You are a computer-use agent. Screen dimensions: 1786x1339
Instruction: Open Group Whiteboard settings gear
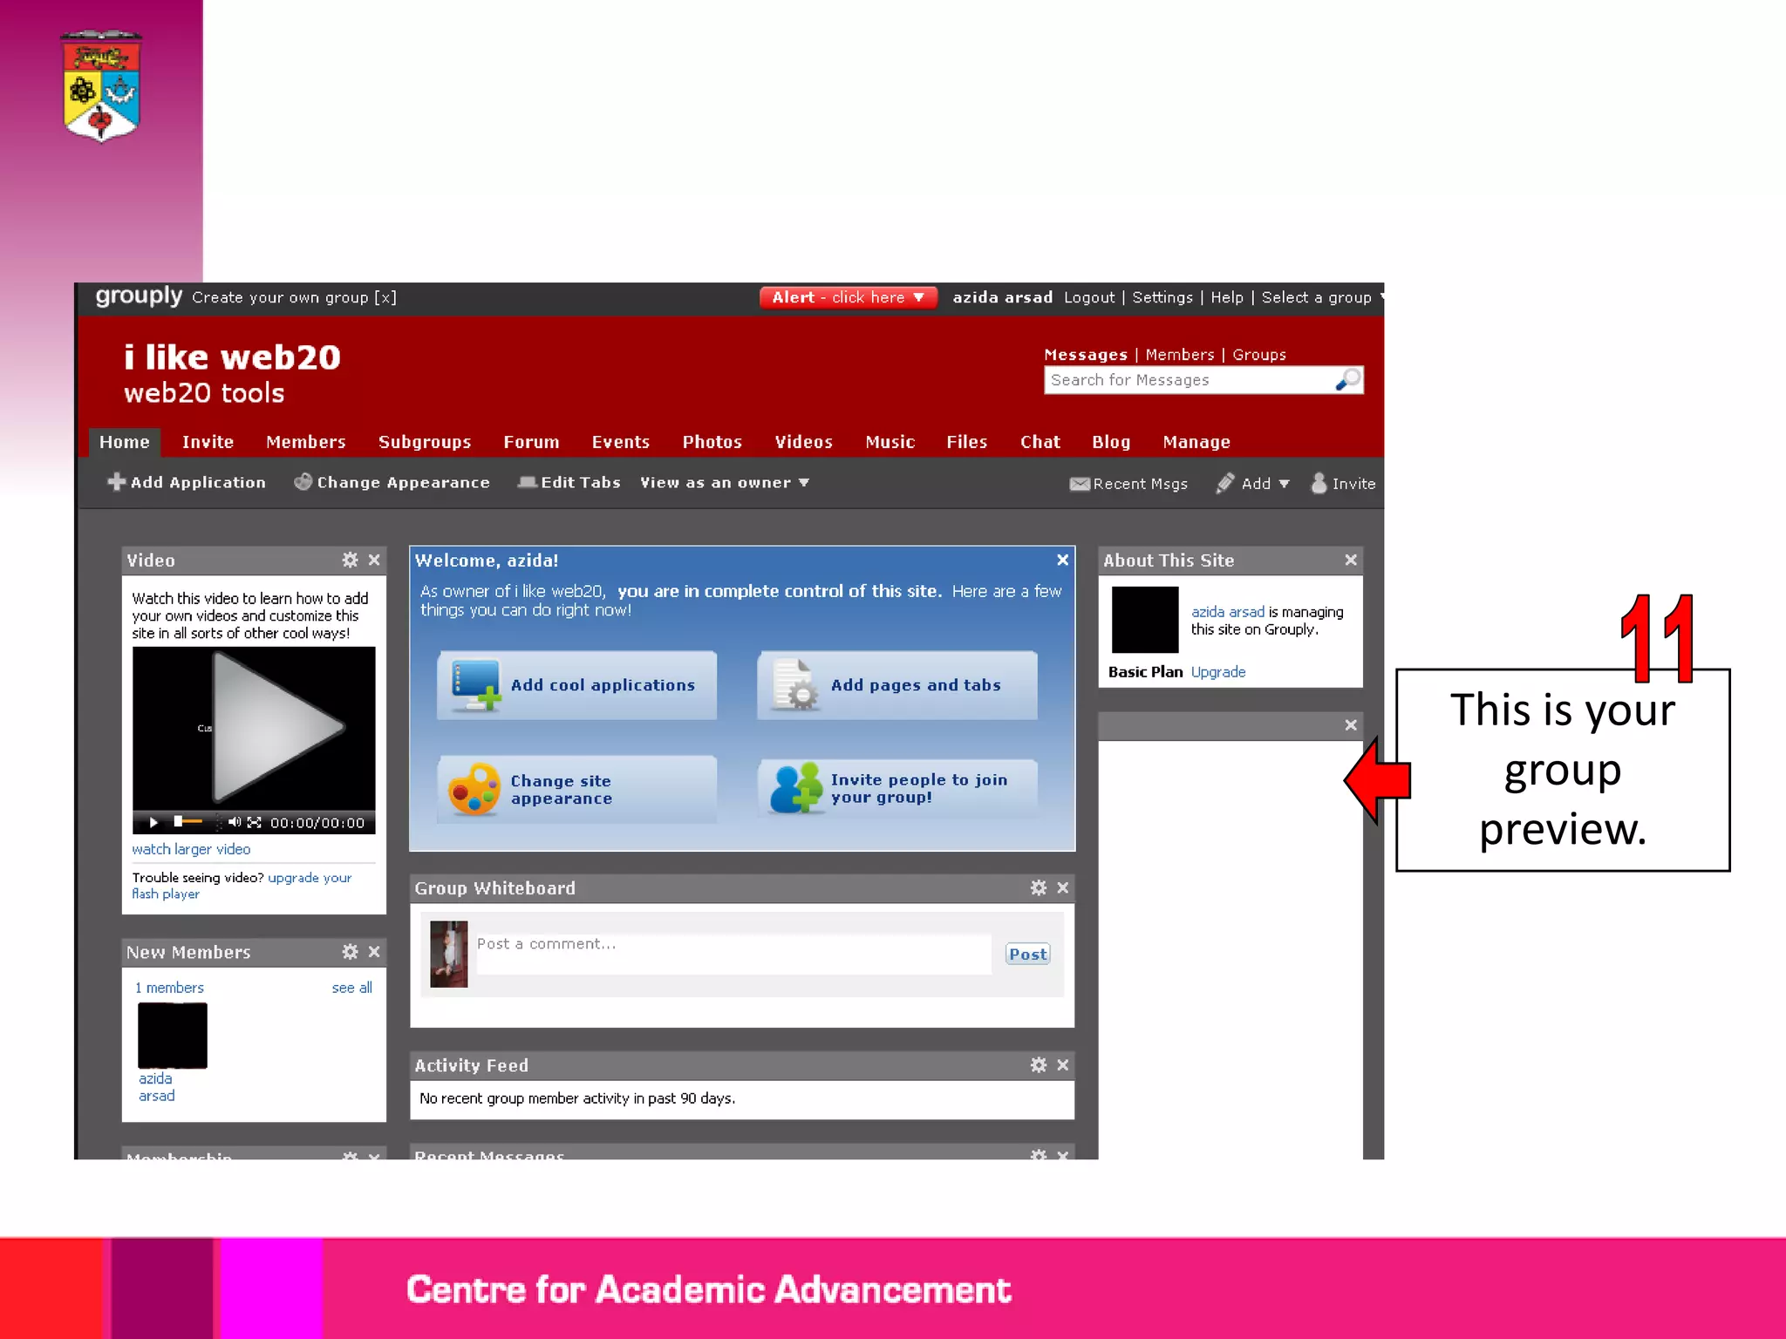click(1038, 887)
